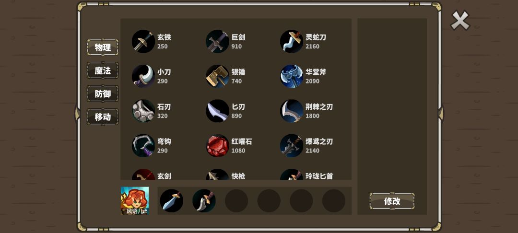Image resolution: width=518 pixels, height=233 pixels.
Task: Tap the 风语儿 hero portrait
Action: (134, 201)
